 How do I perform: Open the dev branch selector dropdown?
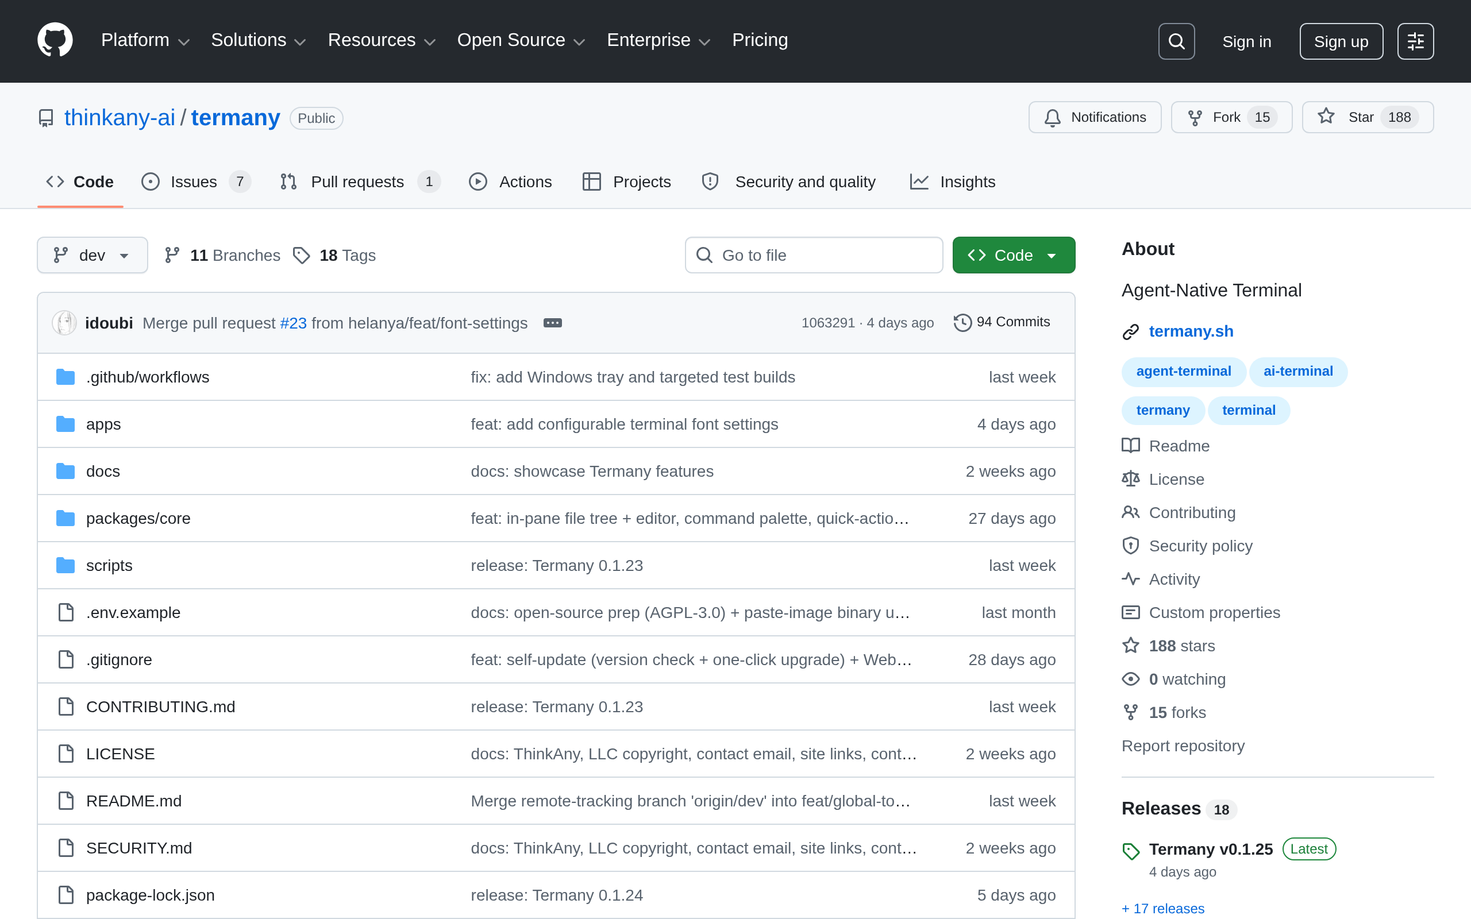(x=93, y=255)
